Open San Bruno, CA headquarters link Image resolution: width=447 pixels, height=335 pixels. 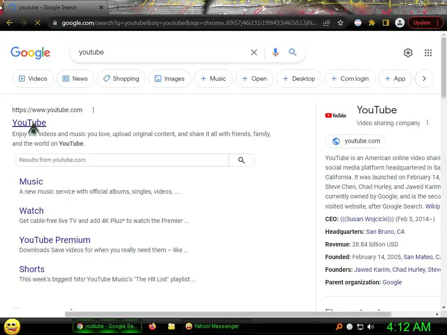385,232
